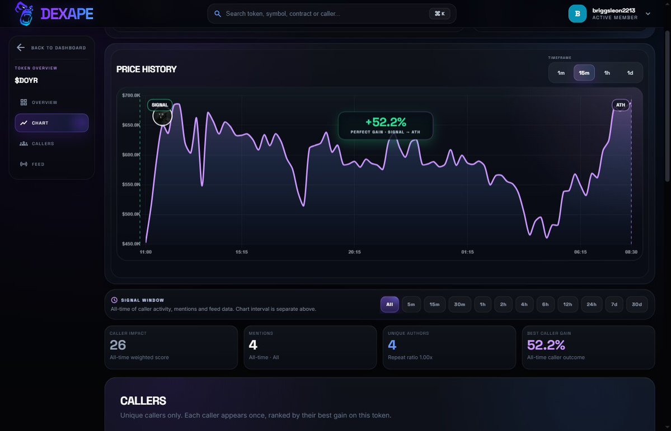Click the Chart trend-line icon
The image size is (671, 431).
24,123
